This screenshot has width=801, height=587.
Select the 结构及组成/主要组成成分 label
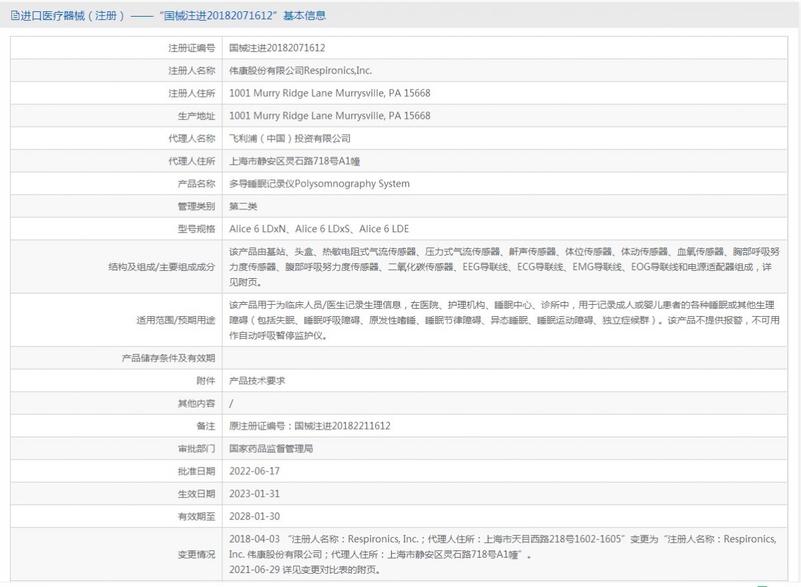pos(162,267)
